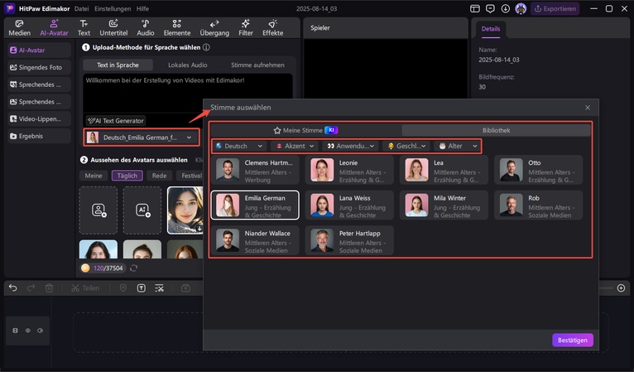Open the Details tab
The width and height of the screenshot is (634, 372).
pyautogui.click(x=491, y=29)
